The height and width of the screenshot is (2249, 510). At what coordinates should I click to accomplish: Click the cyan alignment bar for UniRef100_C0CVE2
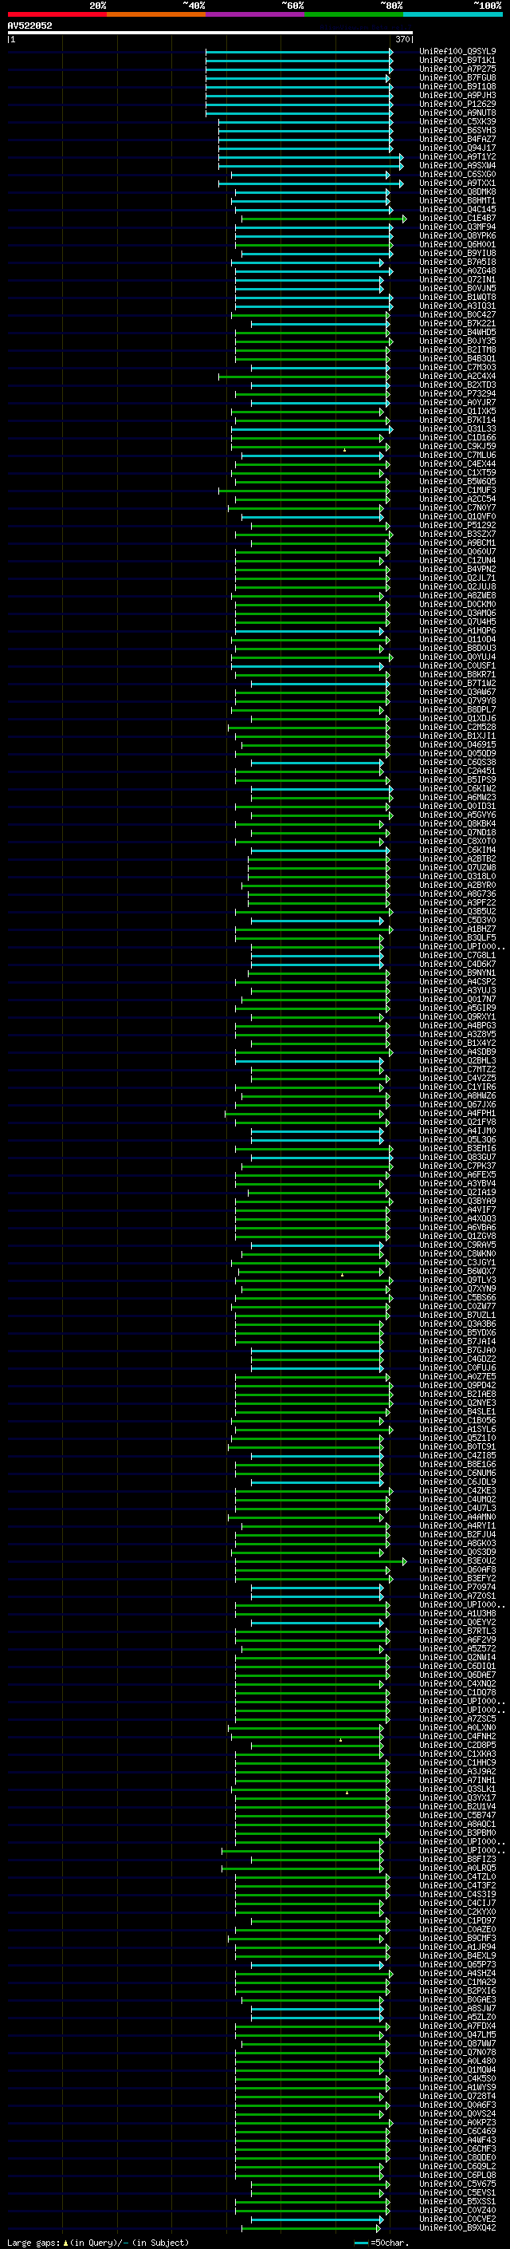click(x=317, y=2219)
